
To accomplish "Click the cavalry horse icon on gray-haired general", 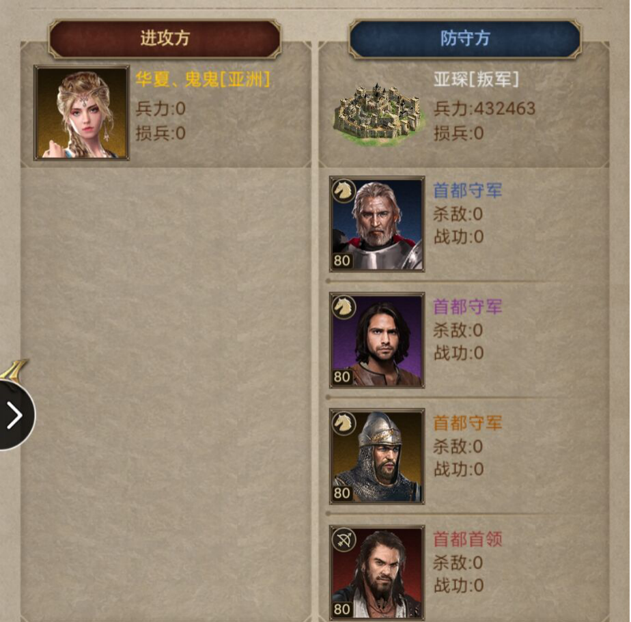I will pos(343,190).
